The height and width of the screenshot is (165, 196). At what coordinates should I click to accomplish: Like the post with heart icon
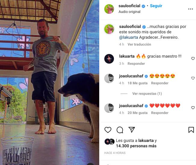coord(108,130)
